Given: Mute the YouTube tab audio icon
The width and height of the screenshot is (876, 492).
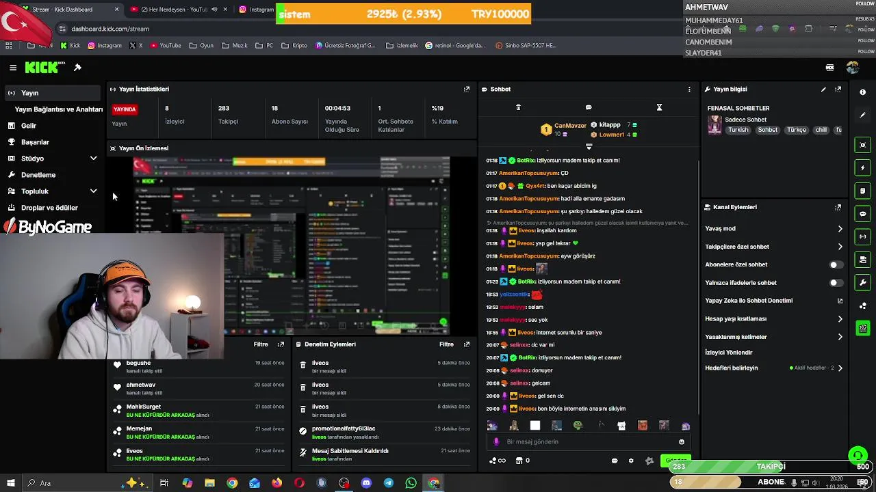Looking at the screenshot, I should coord(214,10).
